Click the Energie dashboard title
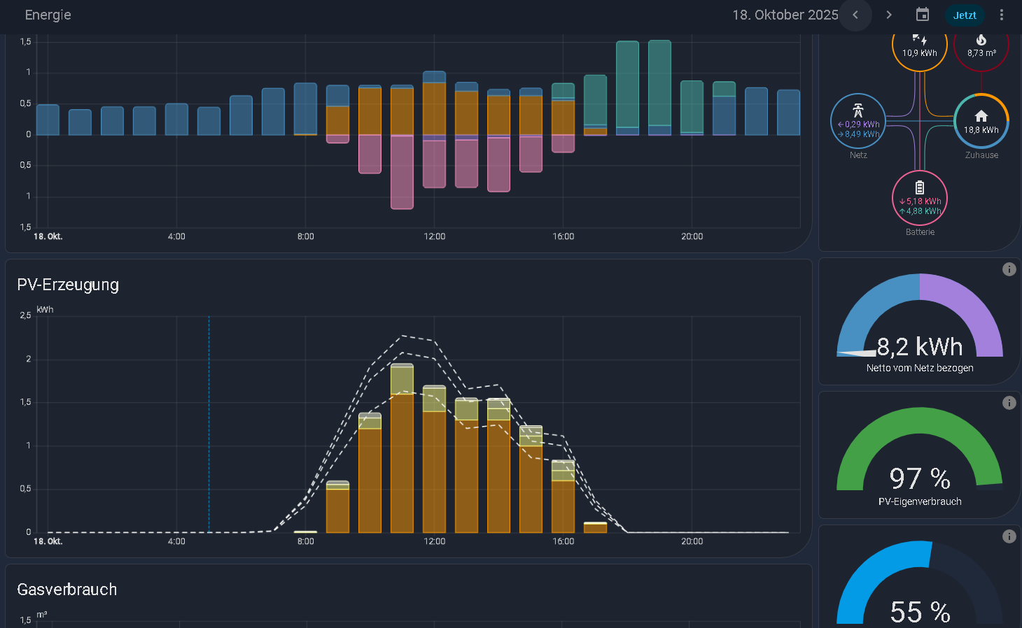Screen dimensions: 1022x628 (x=48, y=15)
